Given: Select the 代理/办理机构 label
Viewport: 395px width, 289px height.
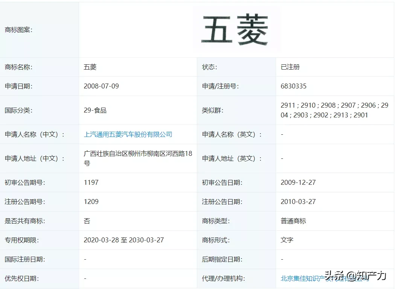Looking at the screenshot, I should coord(223,278).
